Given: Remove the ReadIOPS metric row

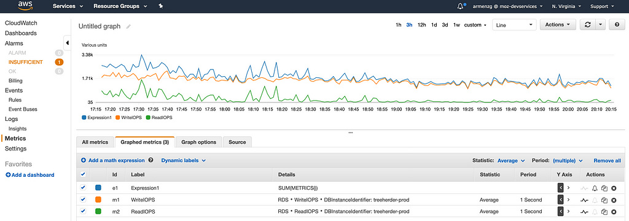Looking at the screenshot, I should tap(614, 212).
